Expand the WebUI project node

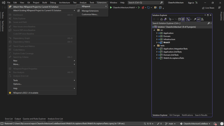(157, 43)
